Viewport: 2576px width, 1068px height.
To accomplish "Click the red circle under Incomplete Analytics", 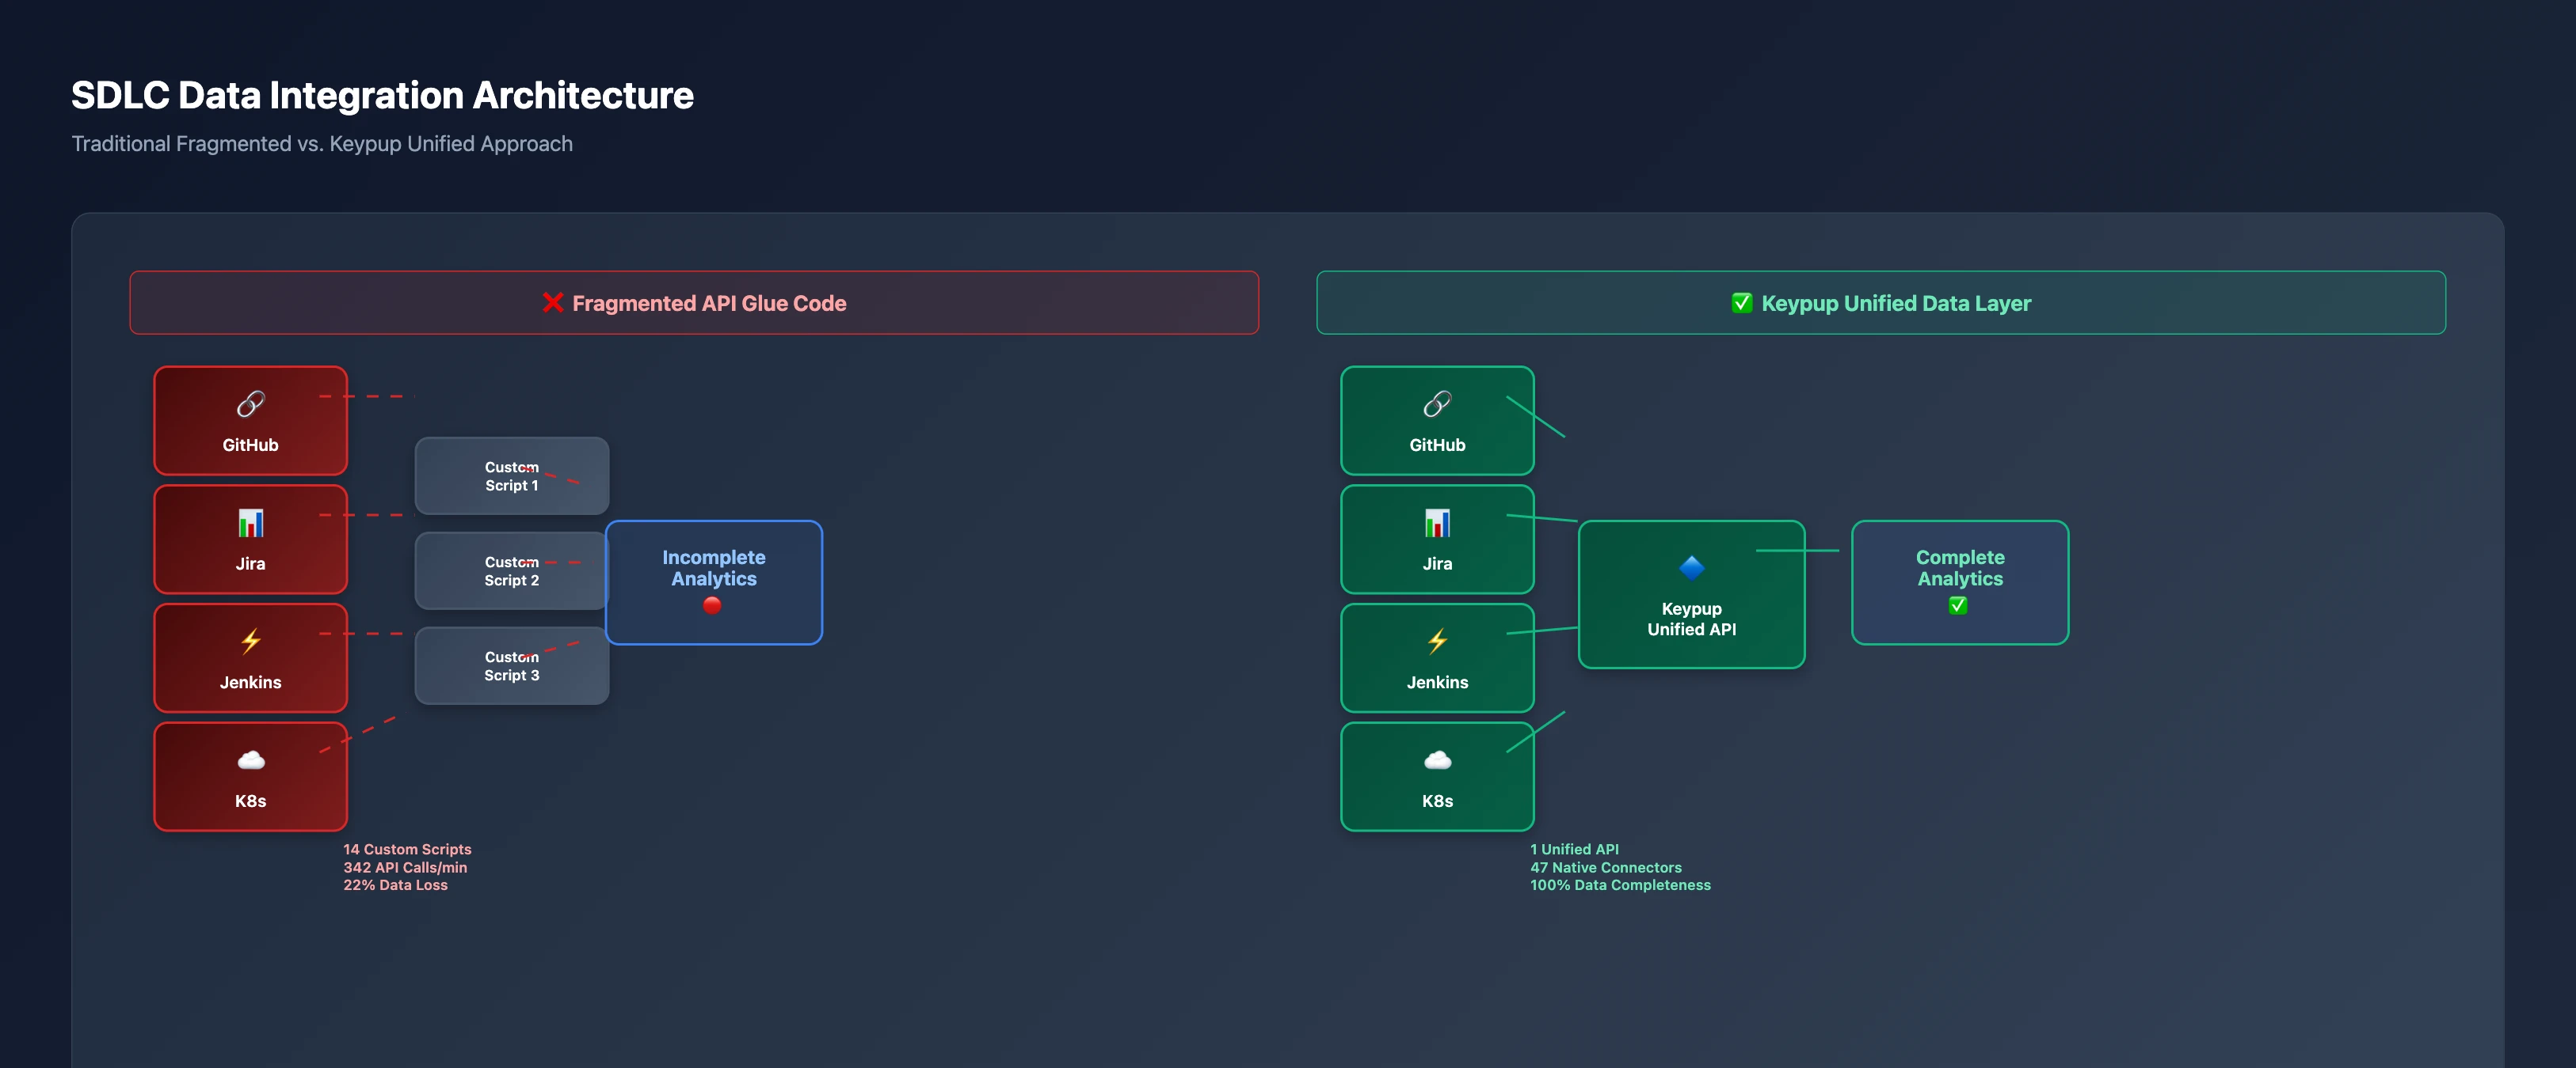I will (712, 605).
